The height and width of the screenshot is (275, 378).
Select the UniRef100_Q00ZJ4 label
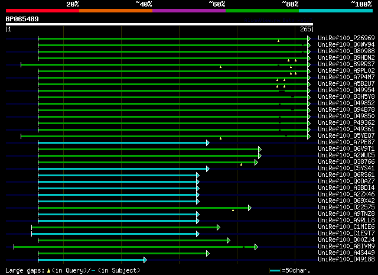tap(346, 240)
